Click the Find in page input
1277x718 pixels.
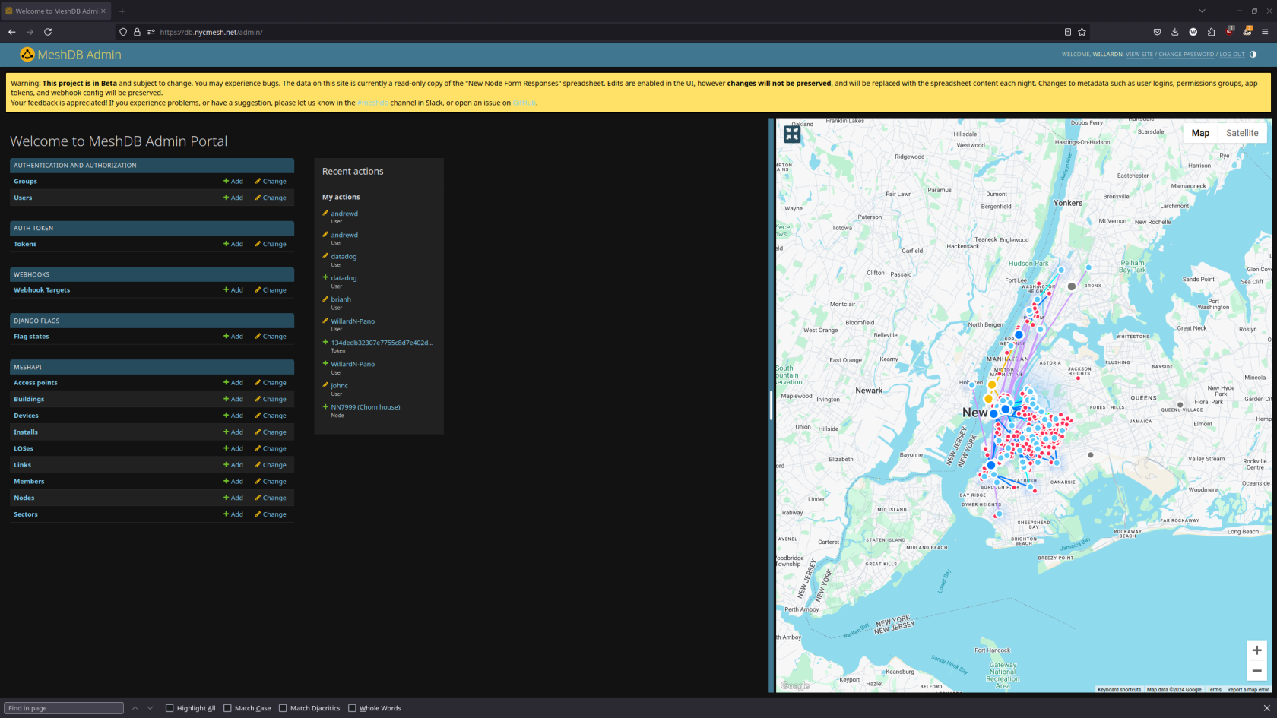[64, 708]
